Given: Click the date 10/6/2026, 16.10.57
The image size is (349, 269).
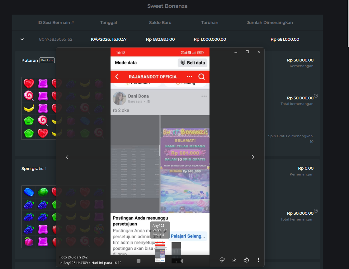Looking at the screenshot, I should pos(108,39).
